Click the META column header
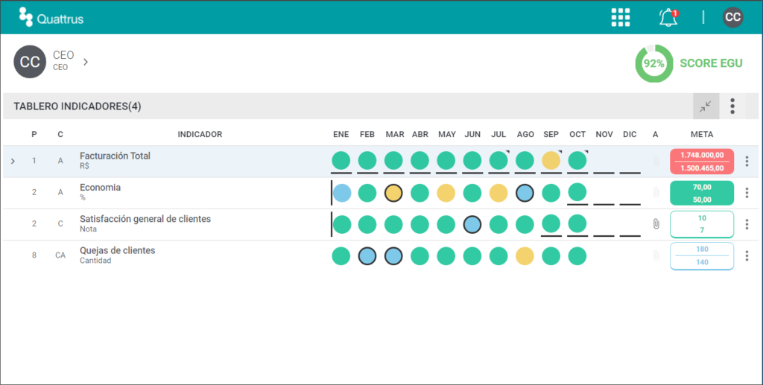This screenshot has height=385, width=763. pos(702,134)
